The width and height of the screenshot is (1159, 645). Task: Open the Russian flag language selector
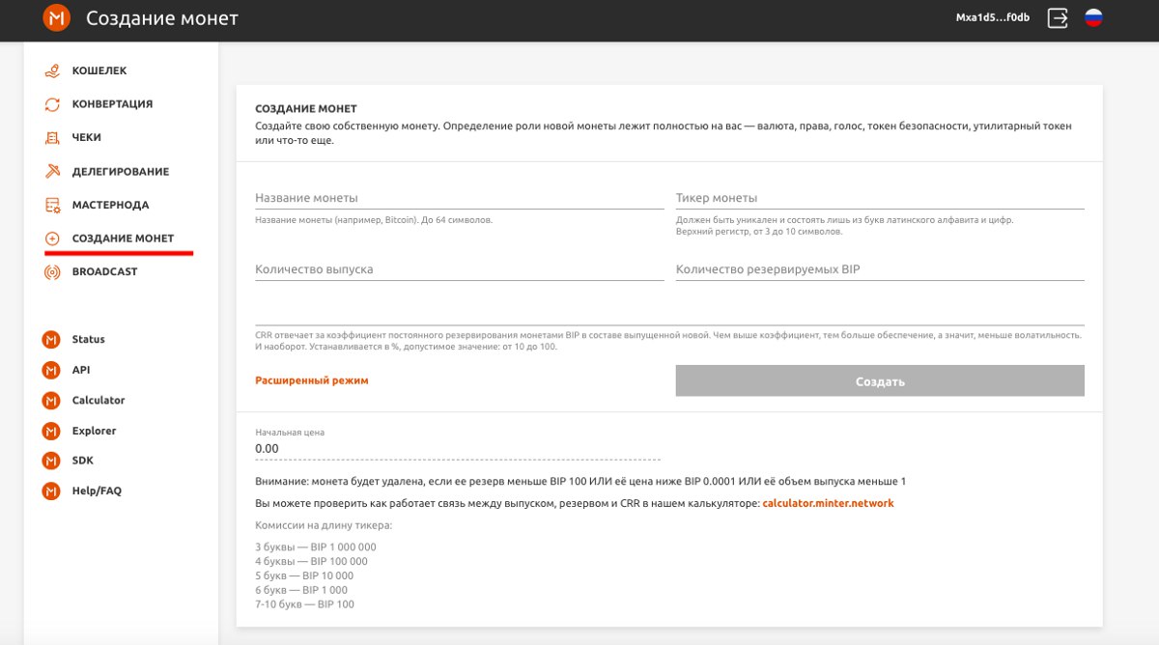(1093, 18)
